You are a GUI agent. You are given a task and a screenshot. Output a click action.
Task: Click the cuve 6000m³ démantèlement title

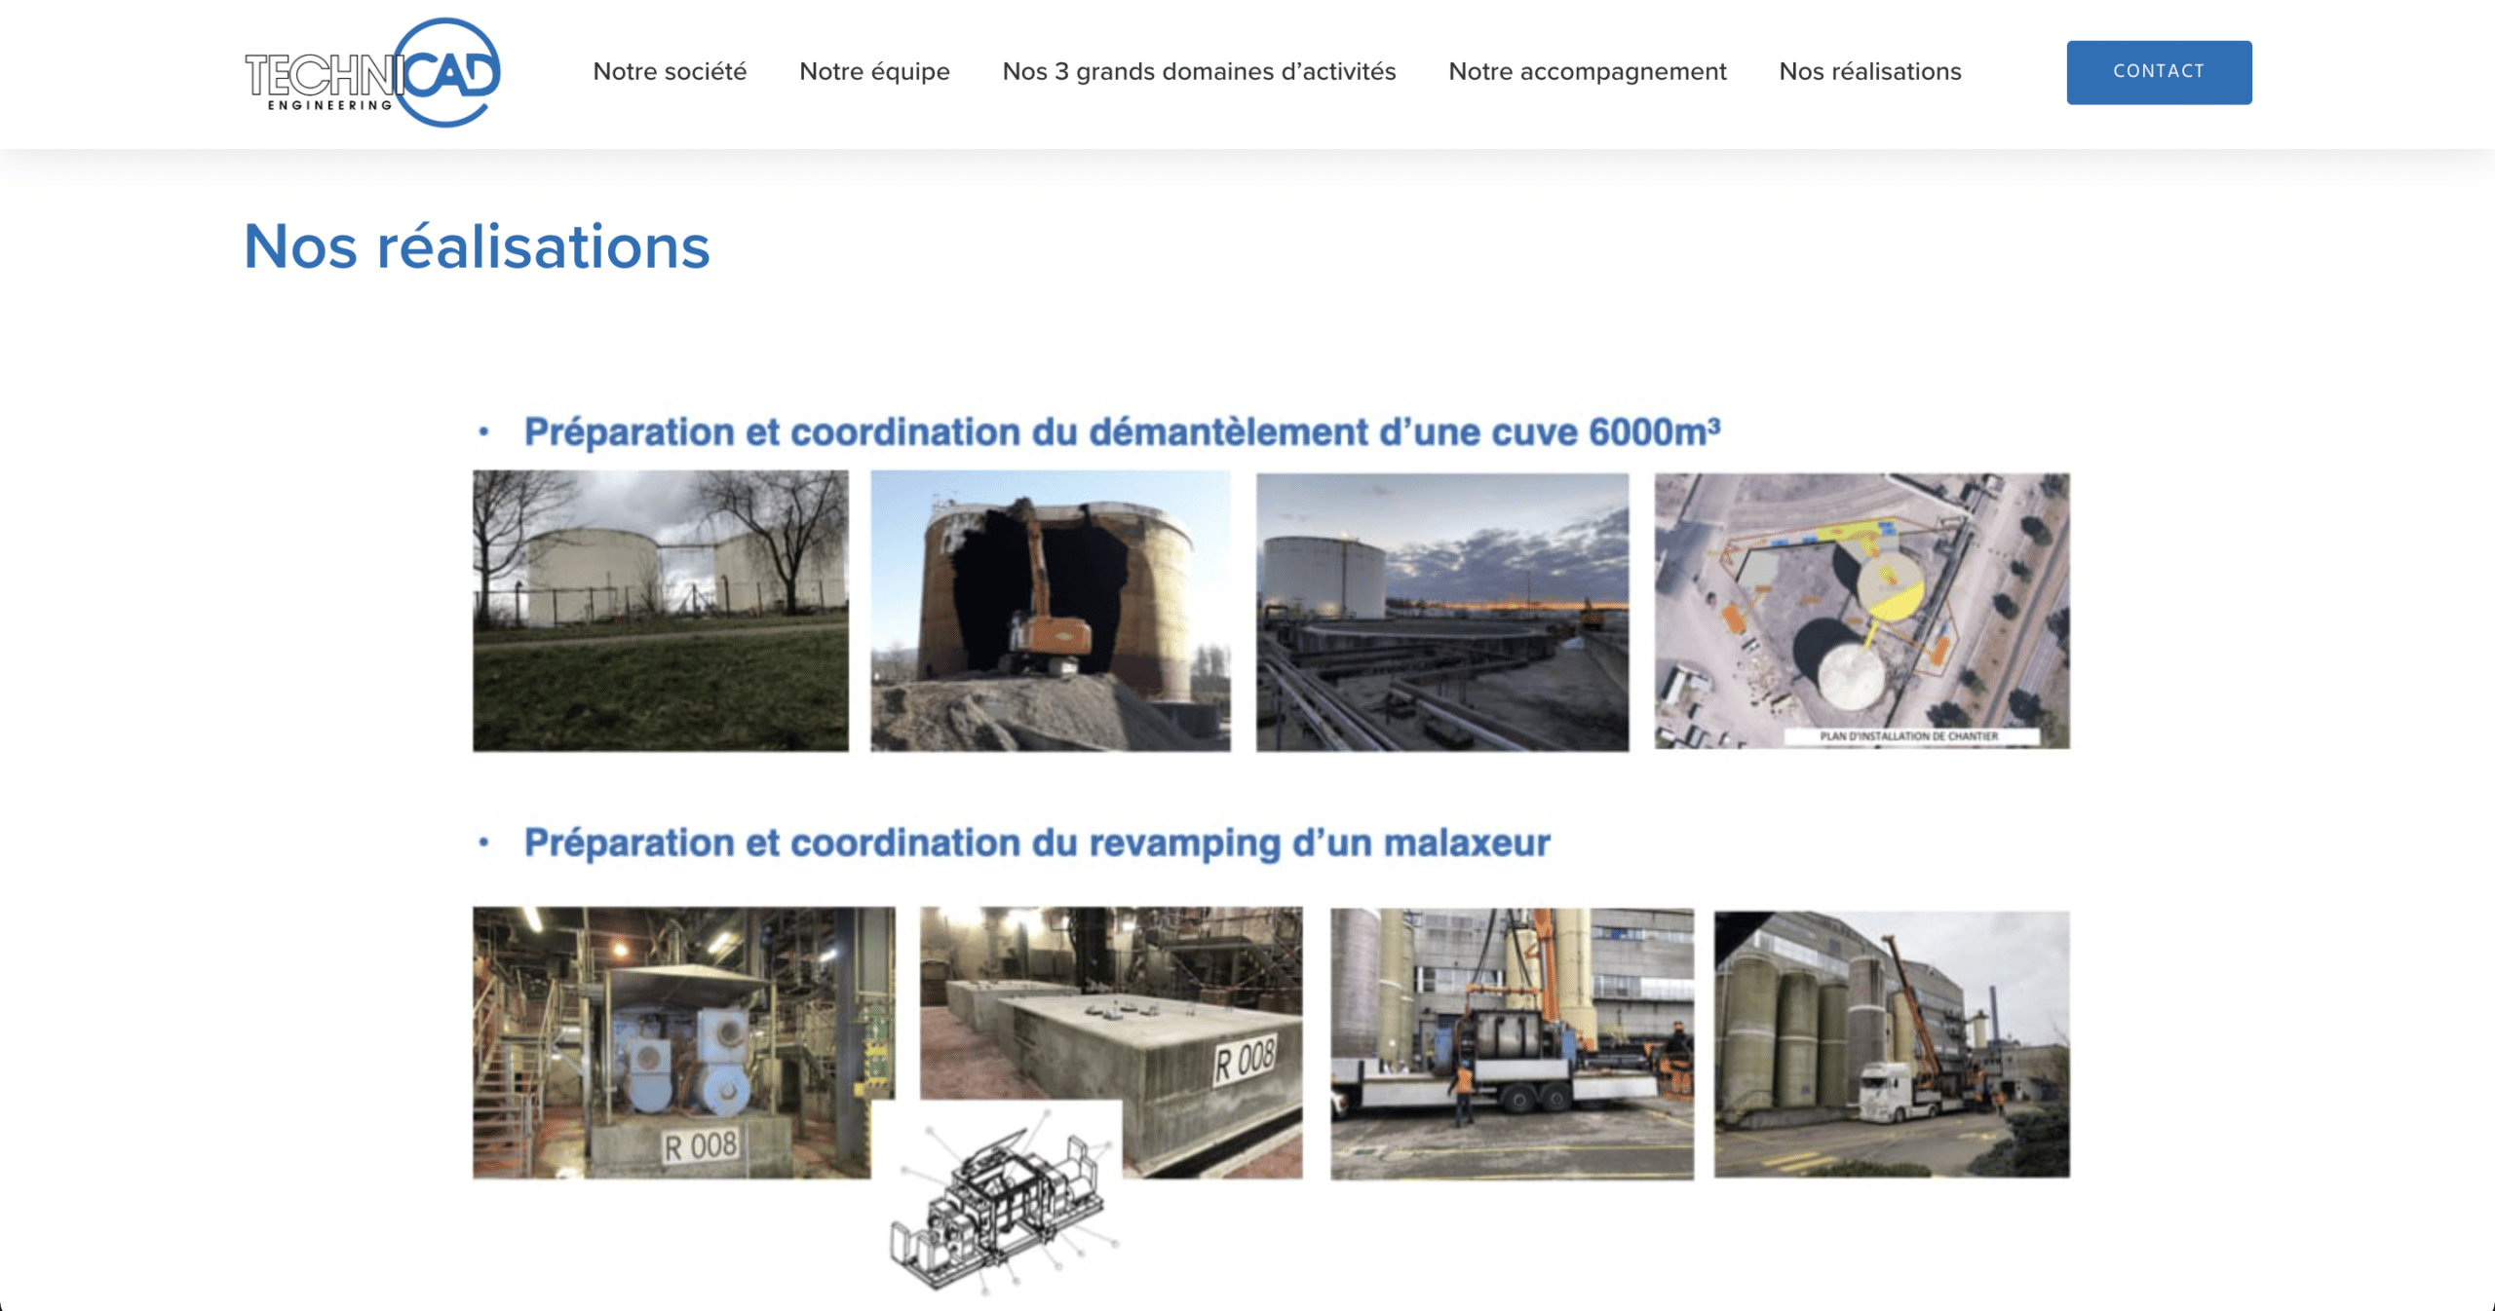click(1121, 432)
